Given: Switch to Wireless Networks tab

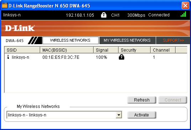Looking at the screenshot, I should point(71,40).
